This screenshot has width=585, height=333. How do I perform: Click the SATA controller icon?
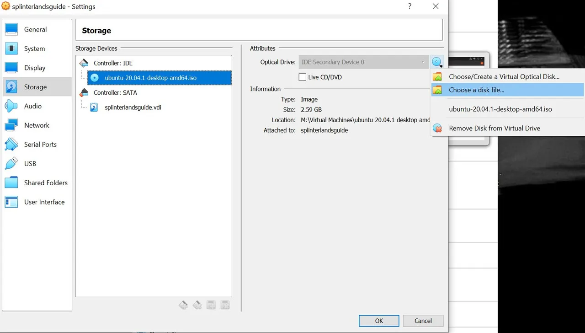pyautogui.click(x=84, y=92)
